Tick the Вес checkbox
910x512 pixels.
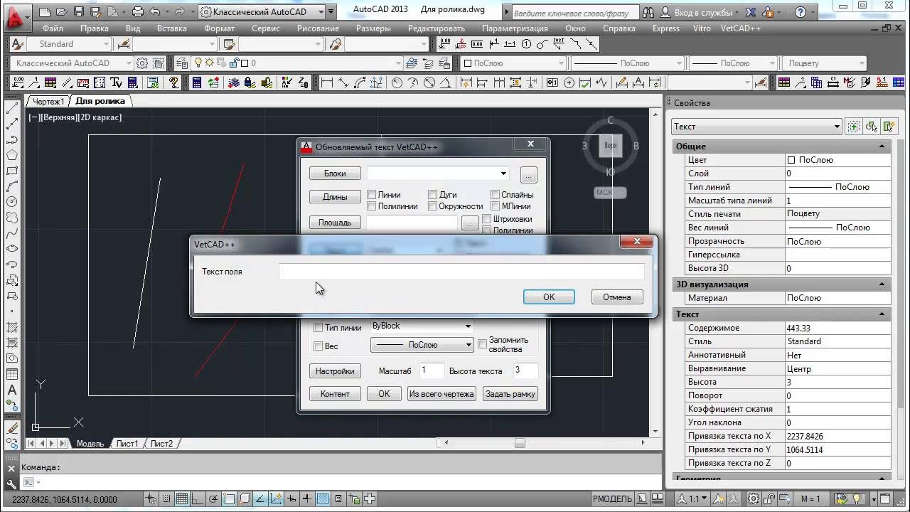[318, 346]
